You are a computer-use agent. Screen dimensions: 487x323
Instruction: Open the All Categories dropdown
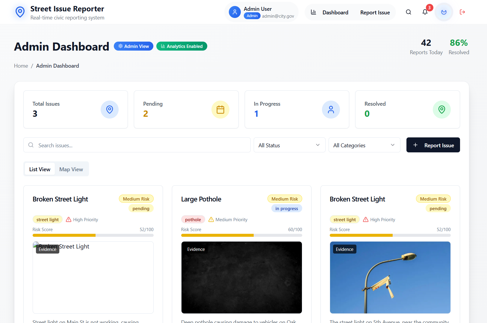point(364,145)
